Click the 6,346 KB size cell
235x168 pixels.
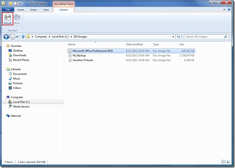click(189, 60)
